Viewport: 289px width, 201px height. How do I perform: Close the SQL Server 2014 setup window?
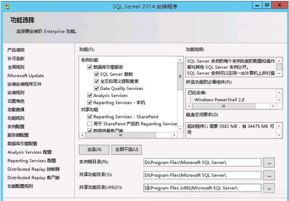coord(280,5)
